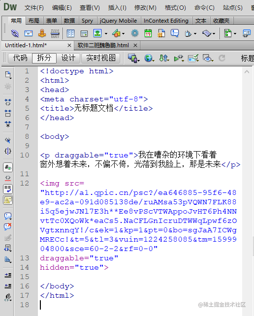Insert a table from the toolbar
The width and height of the screenshot is (254, 316).
70,33
